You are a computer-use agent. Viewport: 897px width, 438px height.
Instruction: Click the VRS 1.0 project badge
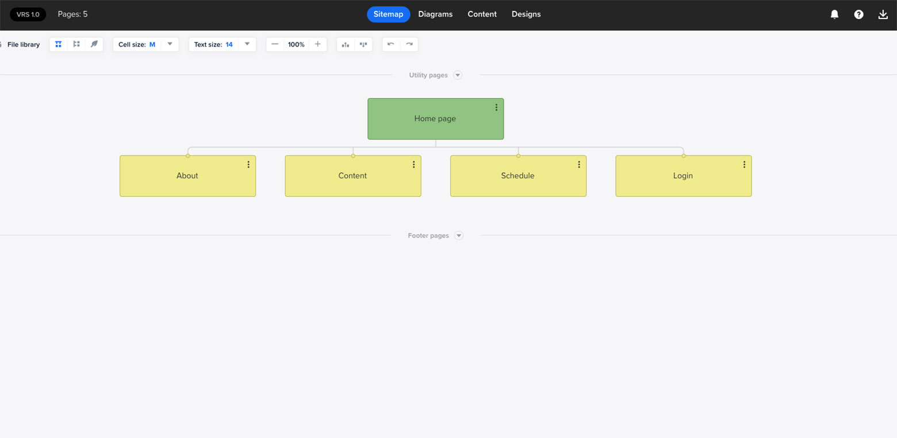28,14
